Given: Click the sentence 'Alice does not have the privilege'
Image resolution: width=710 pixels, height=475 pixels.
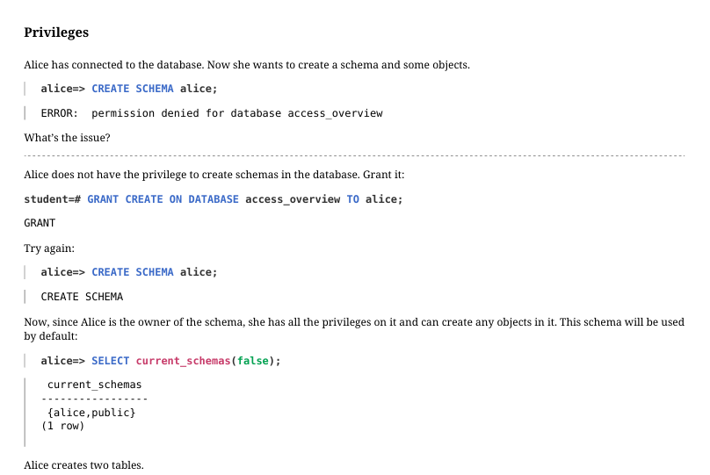Looking at the screenshot, I should pos(214,175).
